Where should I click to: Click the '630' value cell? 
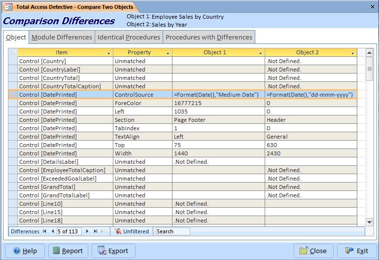click(311, 145)
